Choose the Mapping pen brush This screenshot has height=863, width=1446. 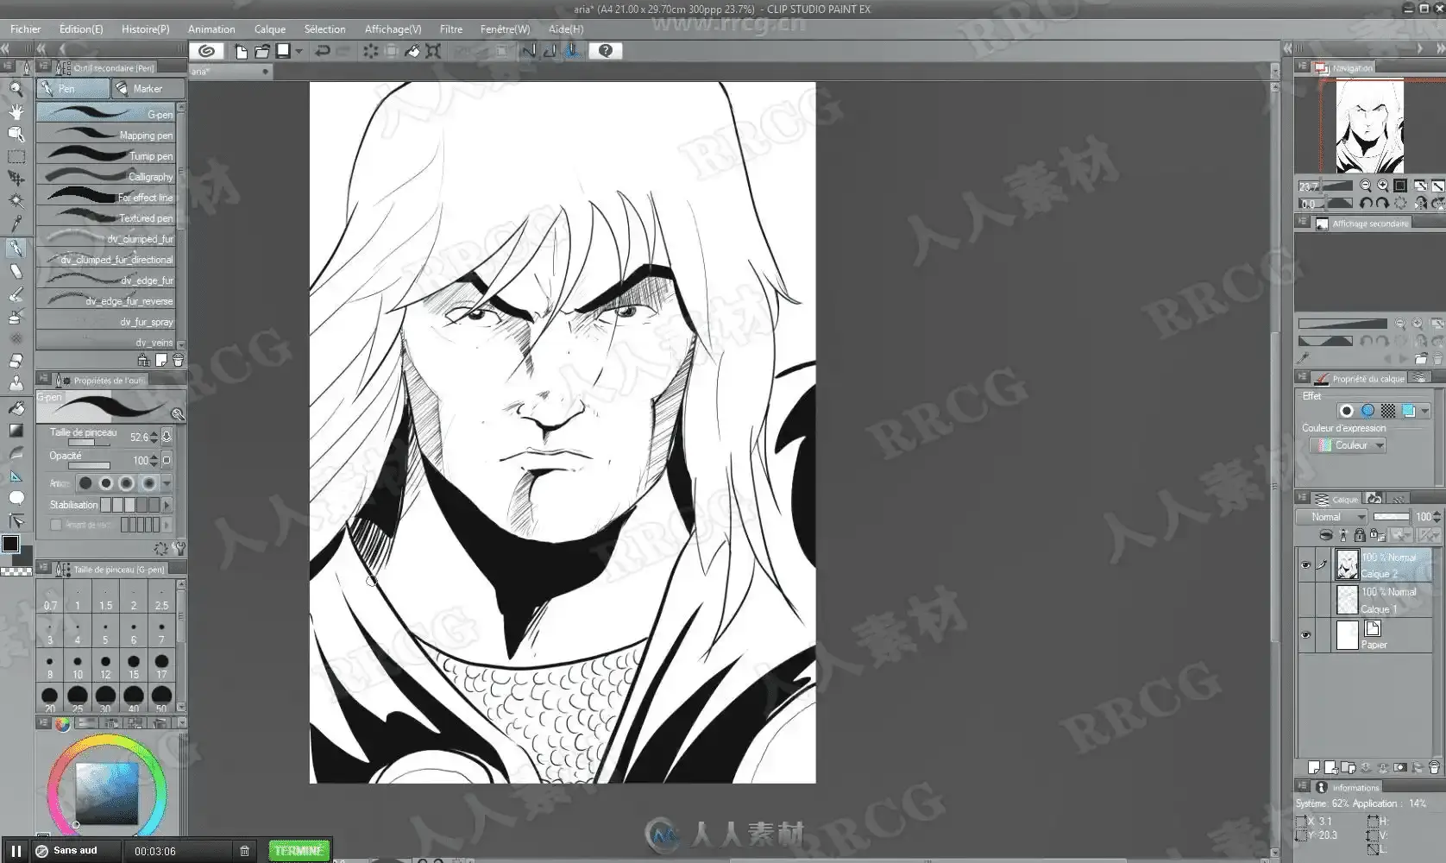click(x=106, y=135)
